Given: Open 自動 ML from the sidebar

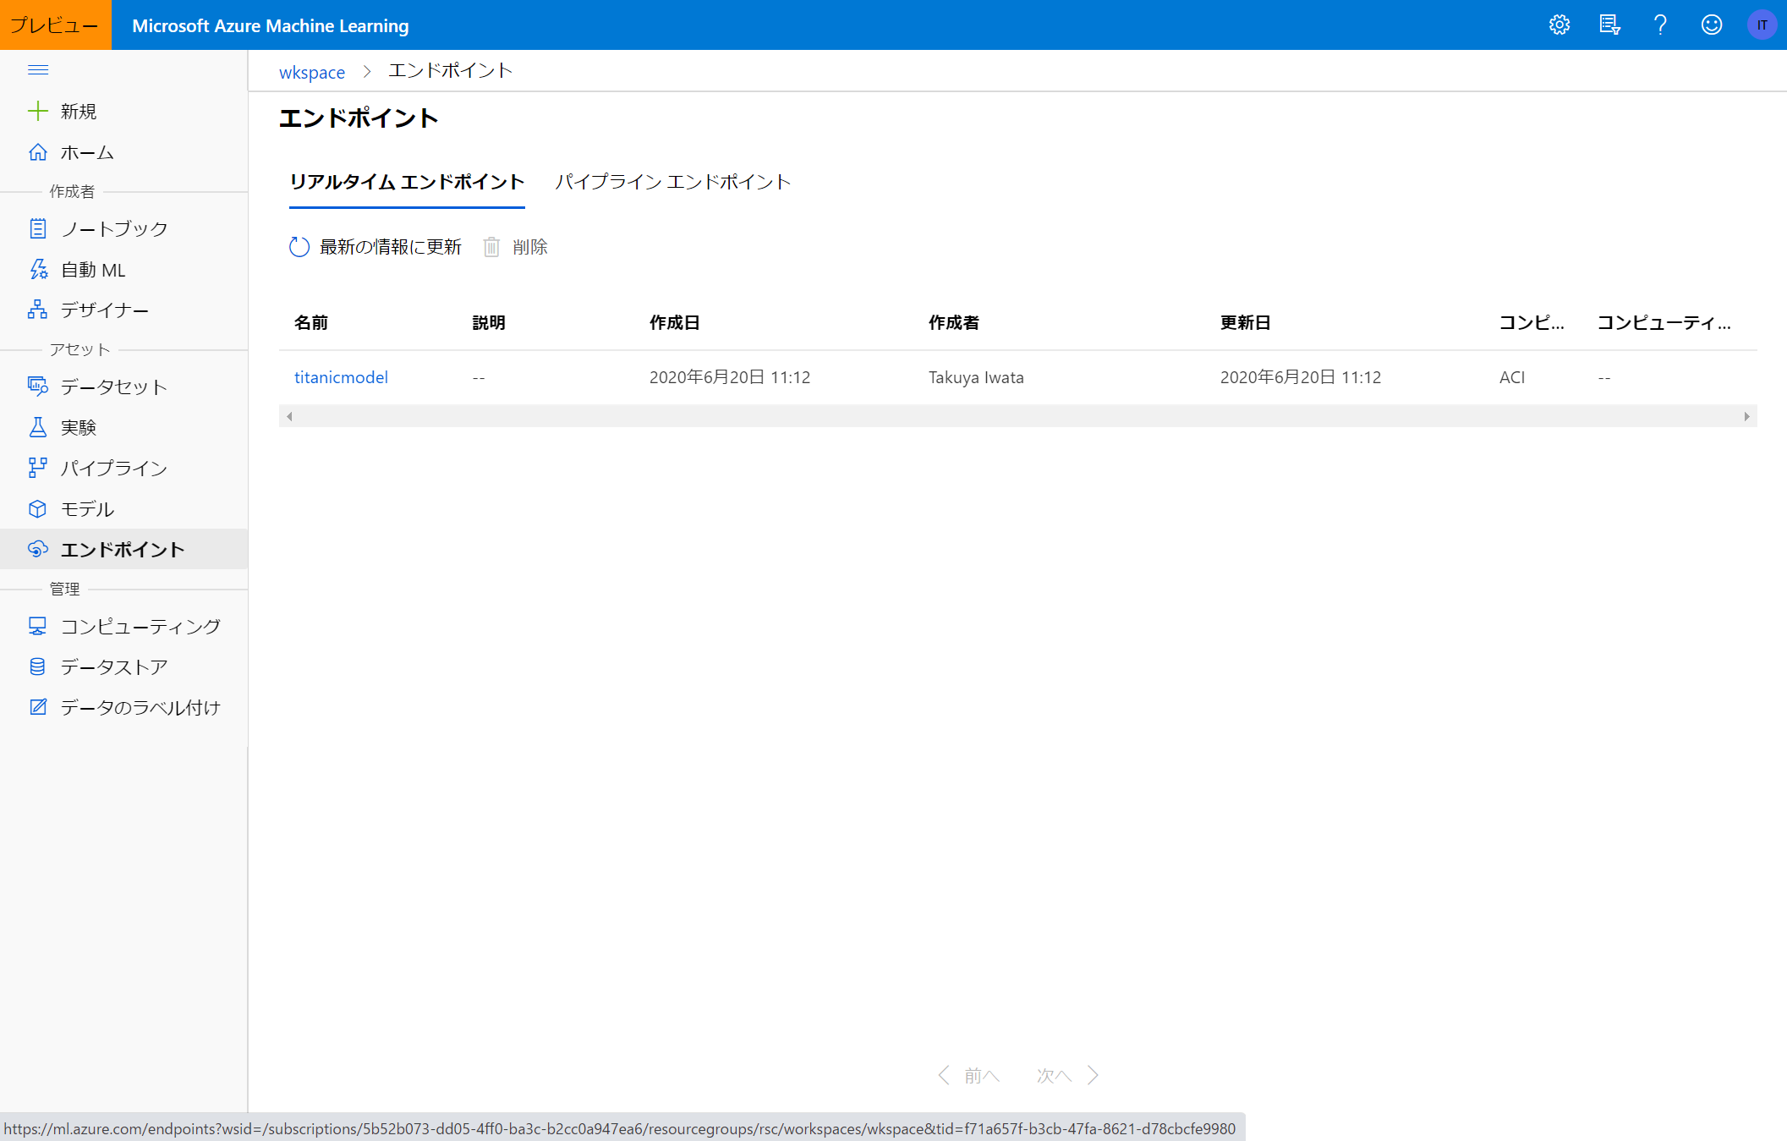Looking at the screenshot, I should coord(93,269).
